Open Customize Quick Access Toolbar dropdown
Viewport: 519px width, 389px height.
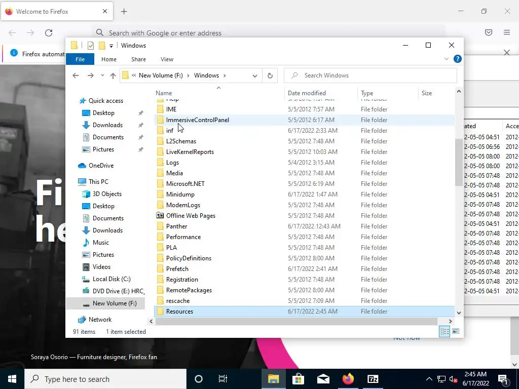tap(111, 46)
